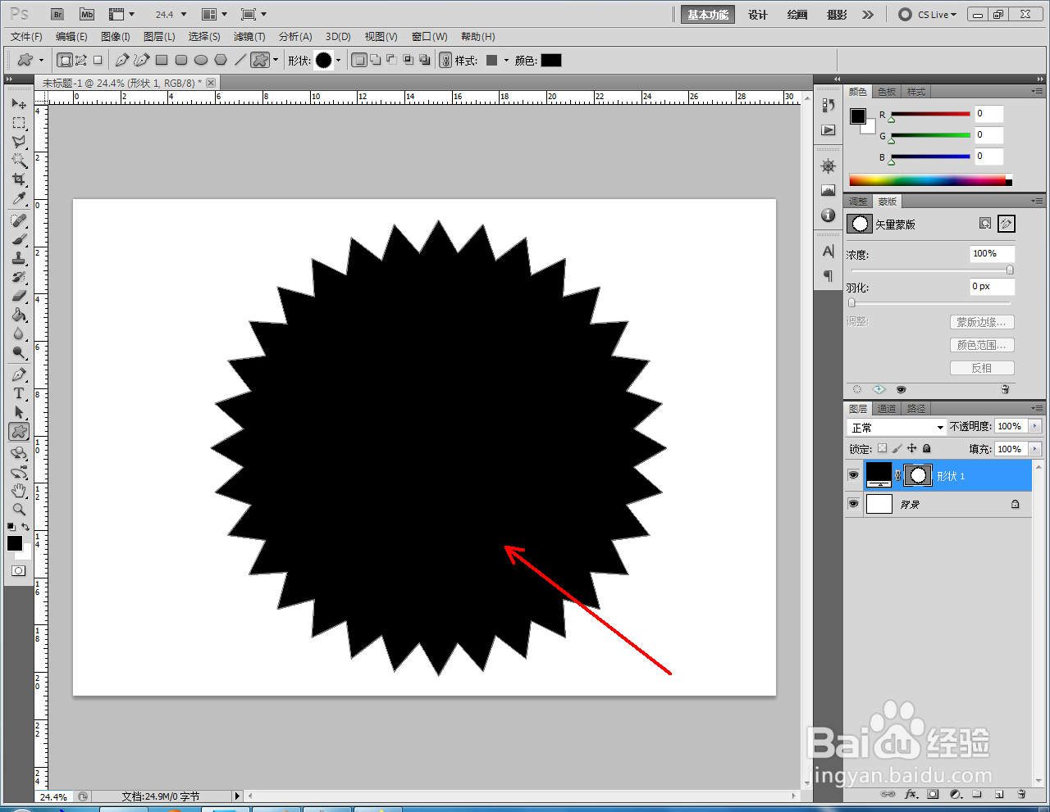
Task: Select the Paint Bucket tool
Action: (x=19, y=315)
